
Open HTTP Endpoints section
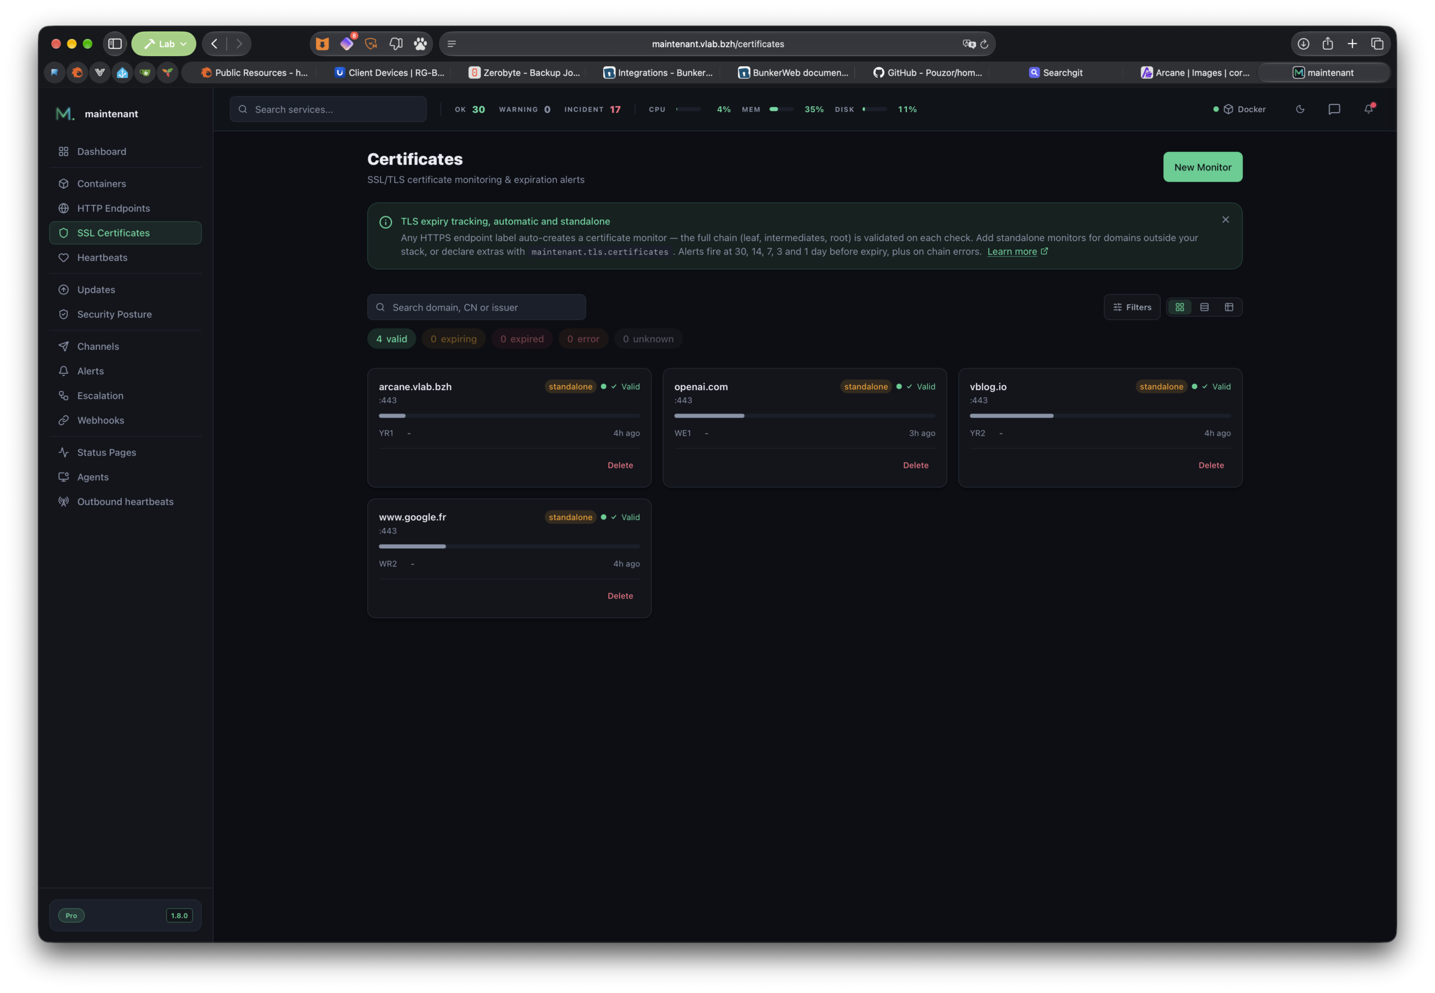(x=125, y=208)
